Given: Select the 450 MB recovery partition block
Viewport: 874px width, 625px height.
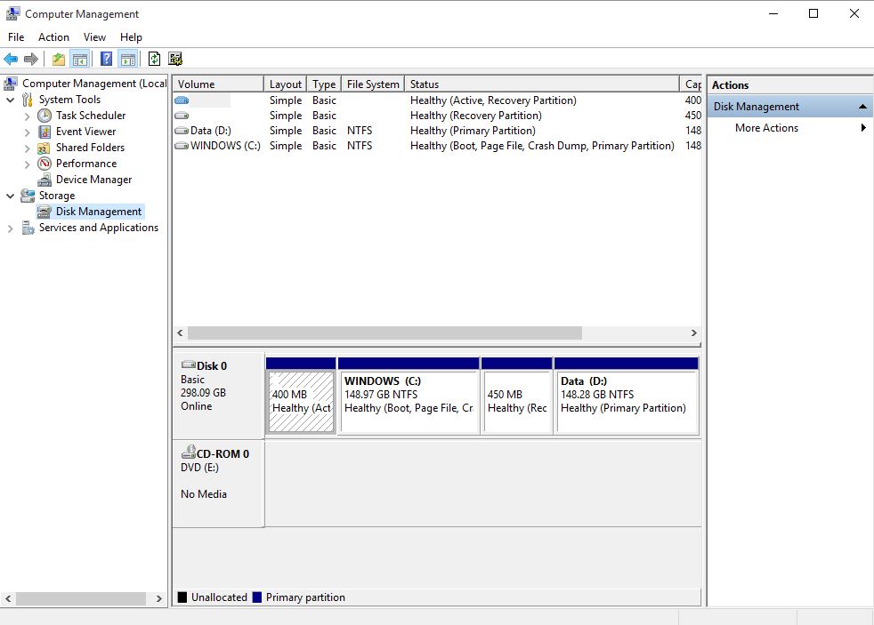Looking at the screenshot, I should click(x=517, y=402).
